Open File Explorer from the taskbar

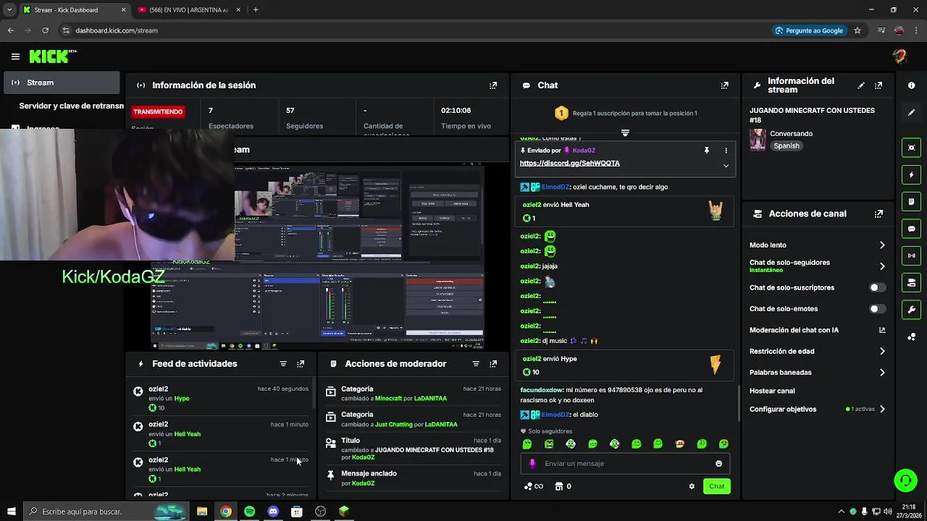click(202, 512)
